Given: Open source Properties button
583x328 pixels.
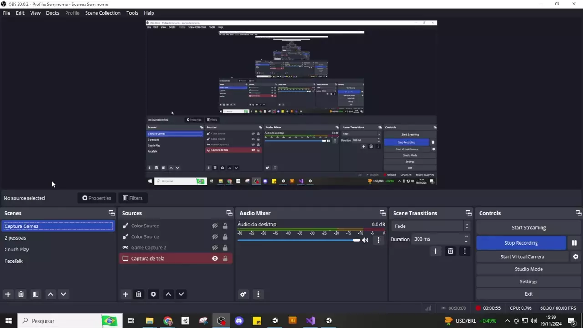Looking at the screenshot, I should [97, 198].
